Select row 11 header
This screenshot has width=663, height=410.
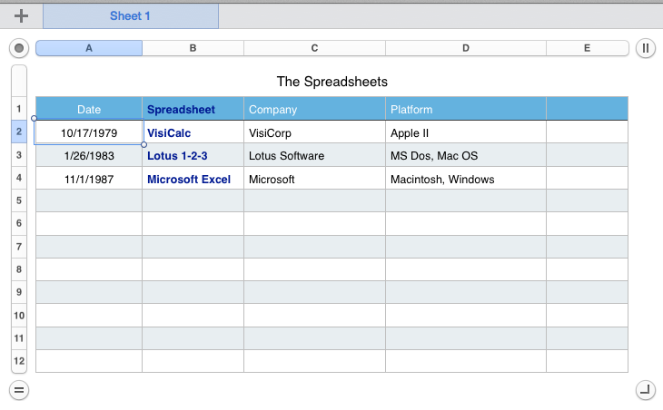click(x=19, y=338)
